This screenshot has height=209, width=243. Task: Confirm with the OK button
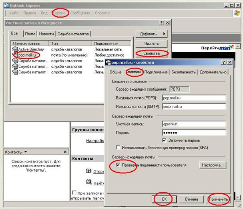(x=164, y=199)
